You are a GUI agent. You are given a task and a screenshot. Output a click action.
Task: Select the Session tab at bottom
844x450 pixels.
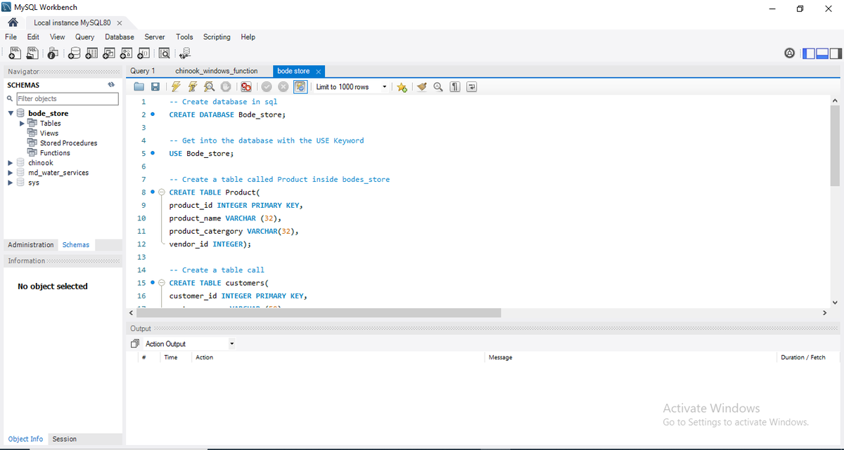point(64,439)
